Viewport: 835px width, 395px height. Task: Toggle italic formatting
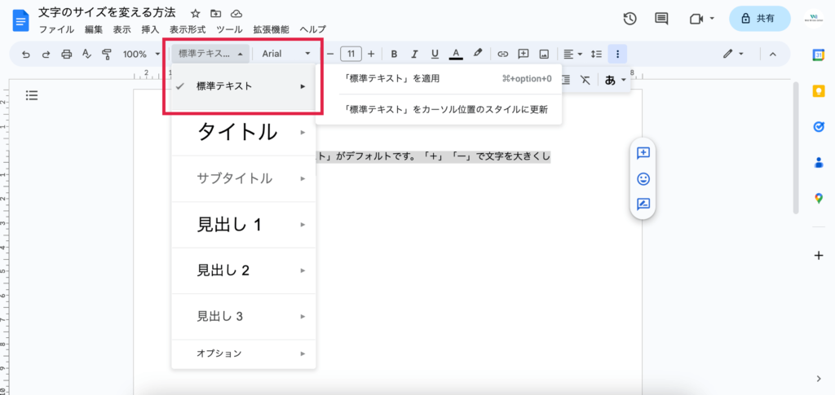tap(414, 55)
